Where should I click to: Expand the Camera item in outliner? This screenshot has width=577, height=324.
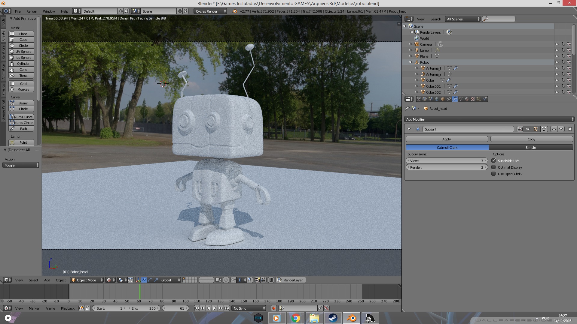click(x=410, y=44)
